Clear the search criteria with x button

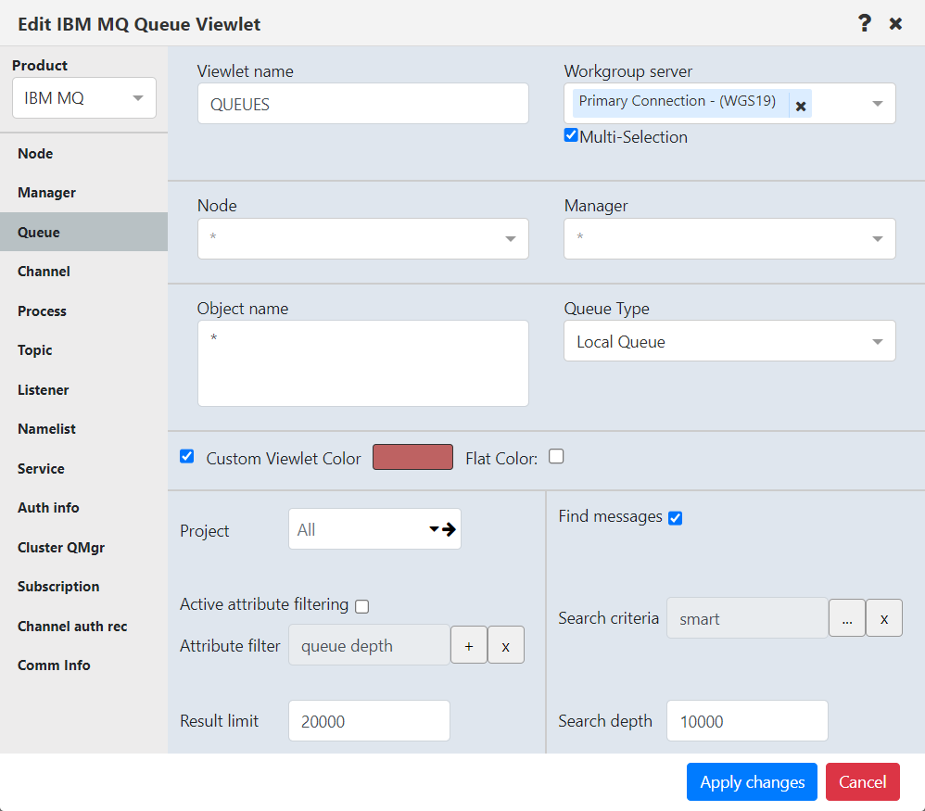(883, 618)
